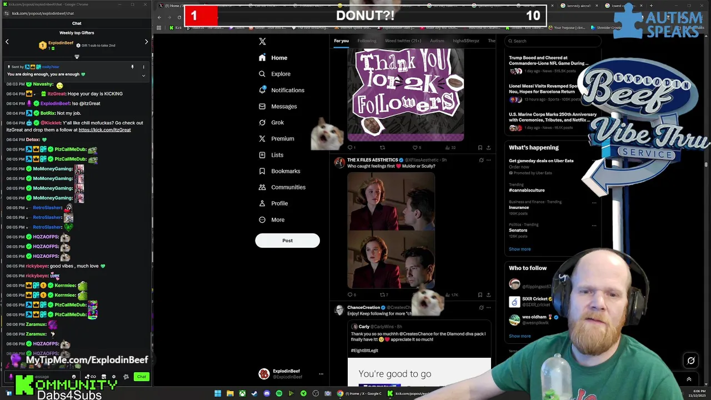Image resolution: width=711 pixels, height=400 pixels.
Task: Open Grok explain on X Files post
Action: click(481, 160)
